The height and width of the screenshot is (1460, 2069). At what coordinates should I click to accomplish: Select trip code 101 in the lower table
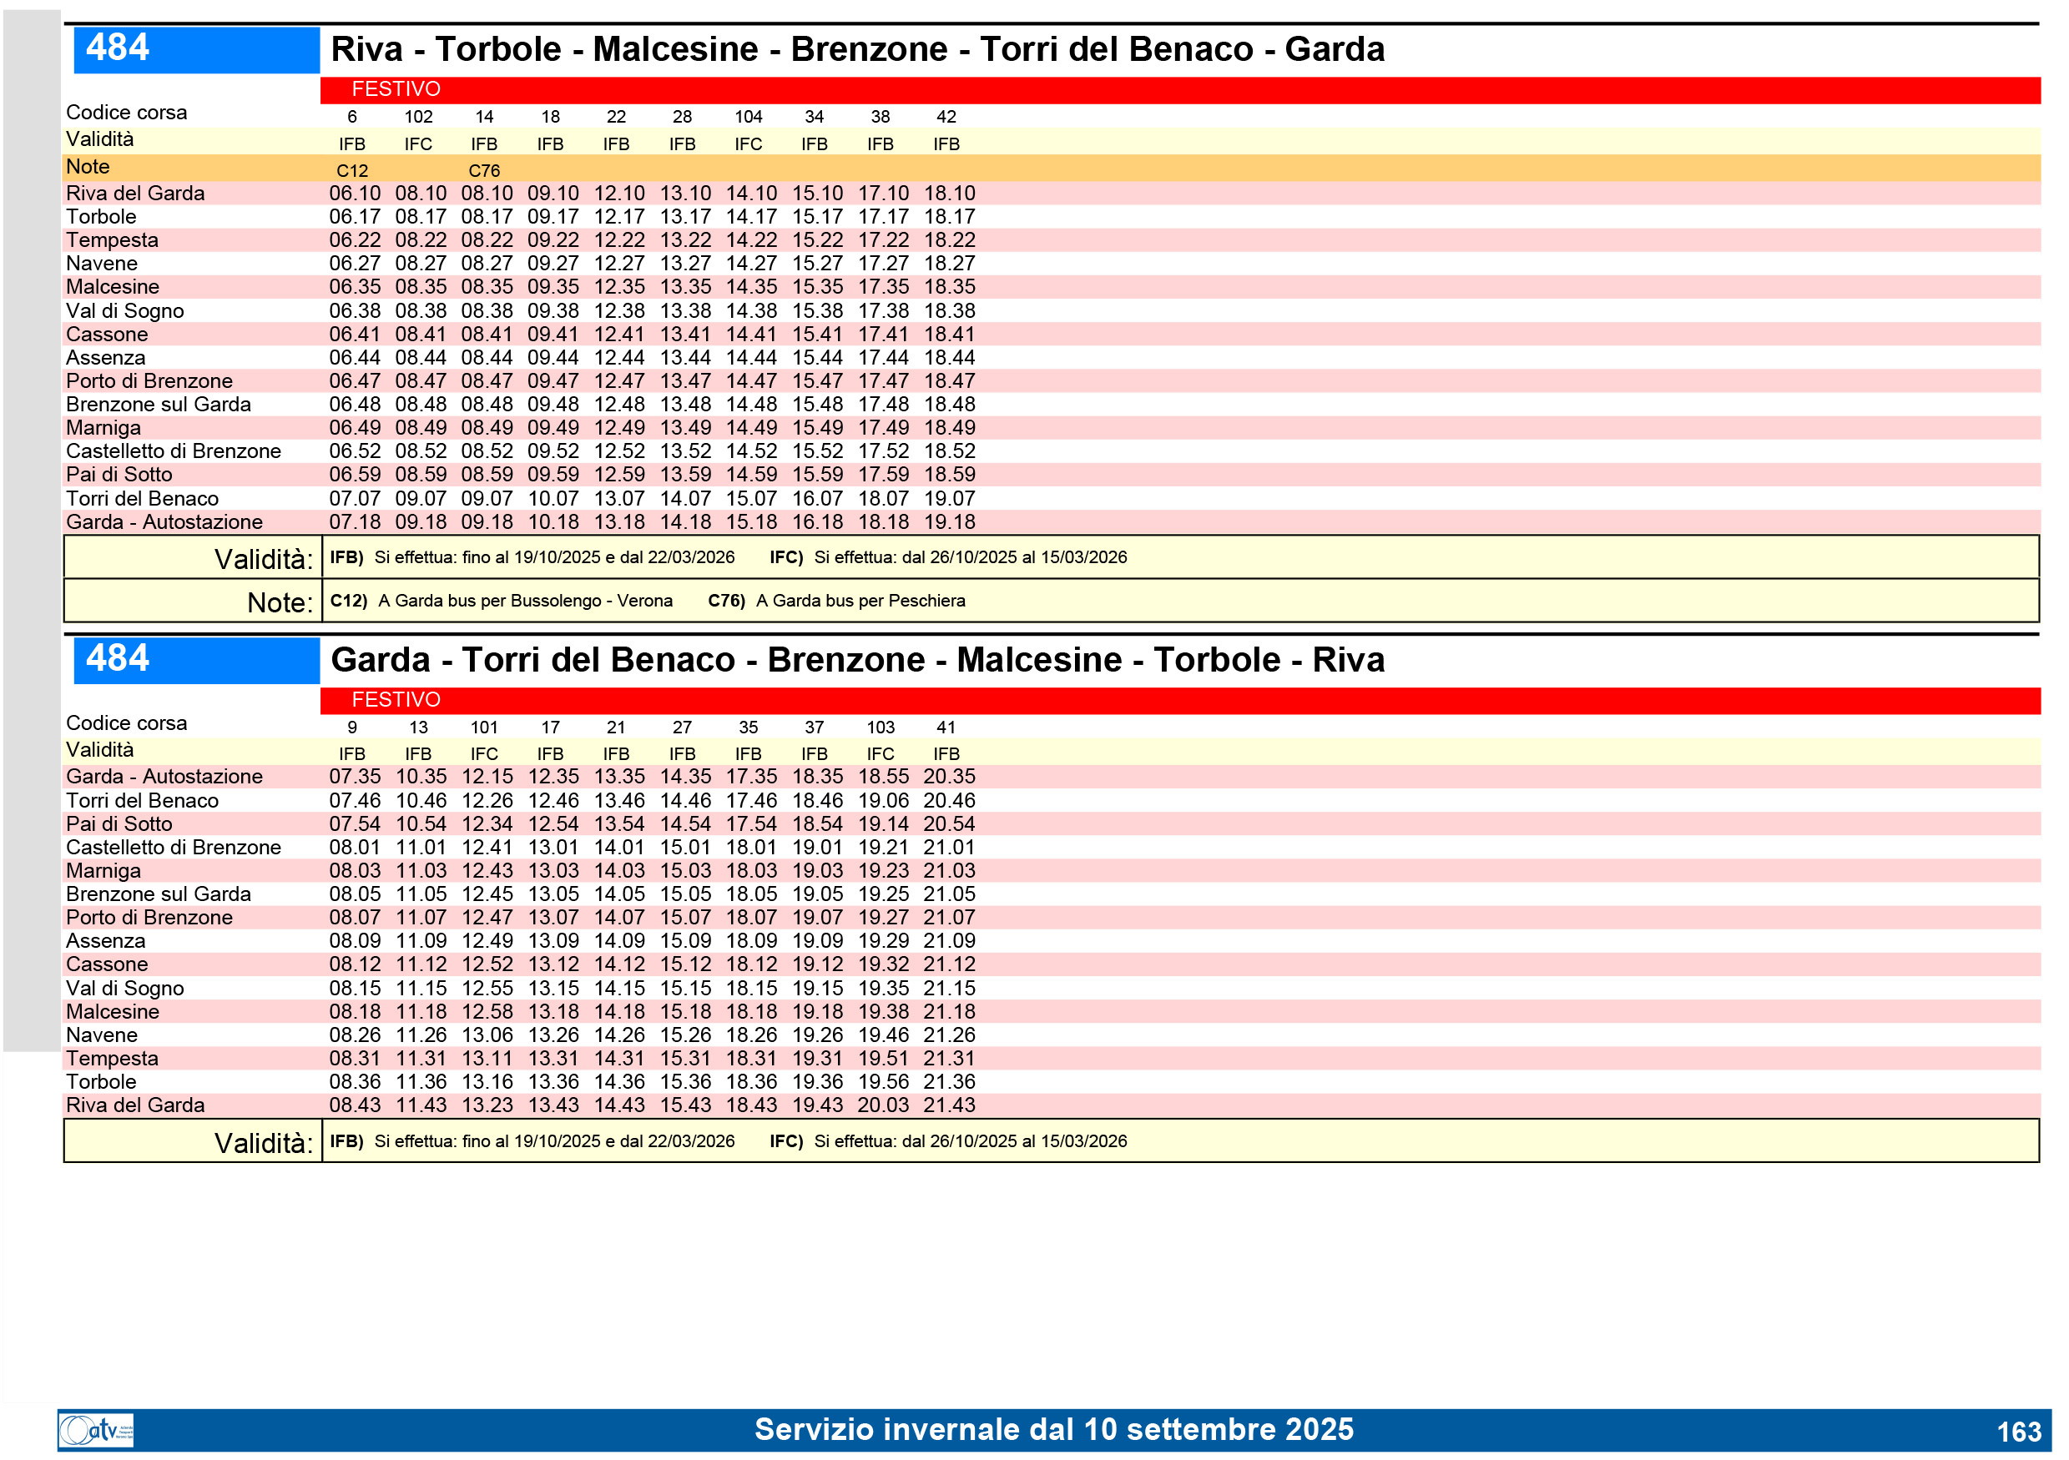(x=484, y=727)
